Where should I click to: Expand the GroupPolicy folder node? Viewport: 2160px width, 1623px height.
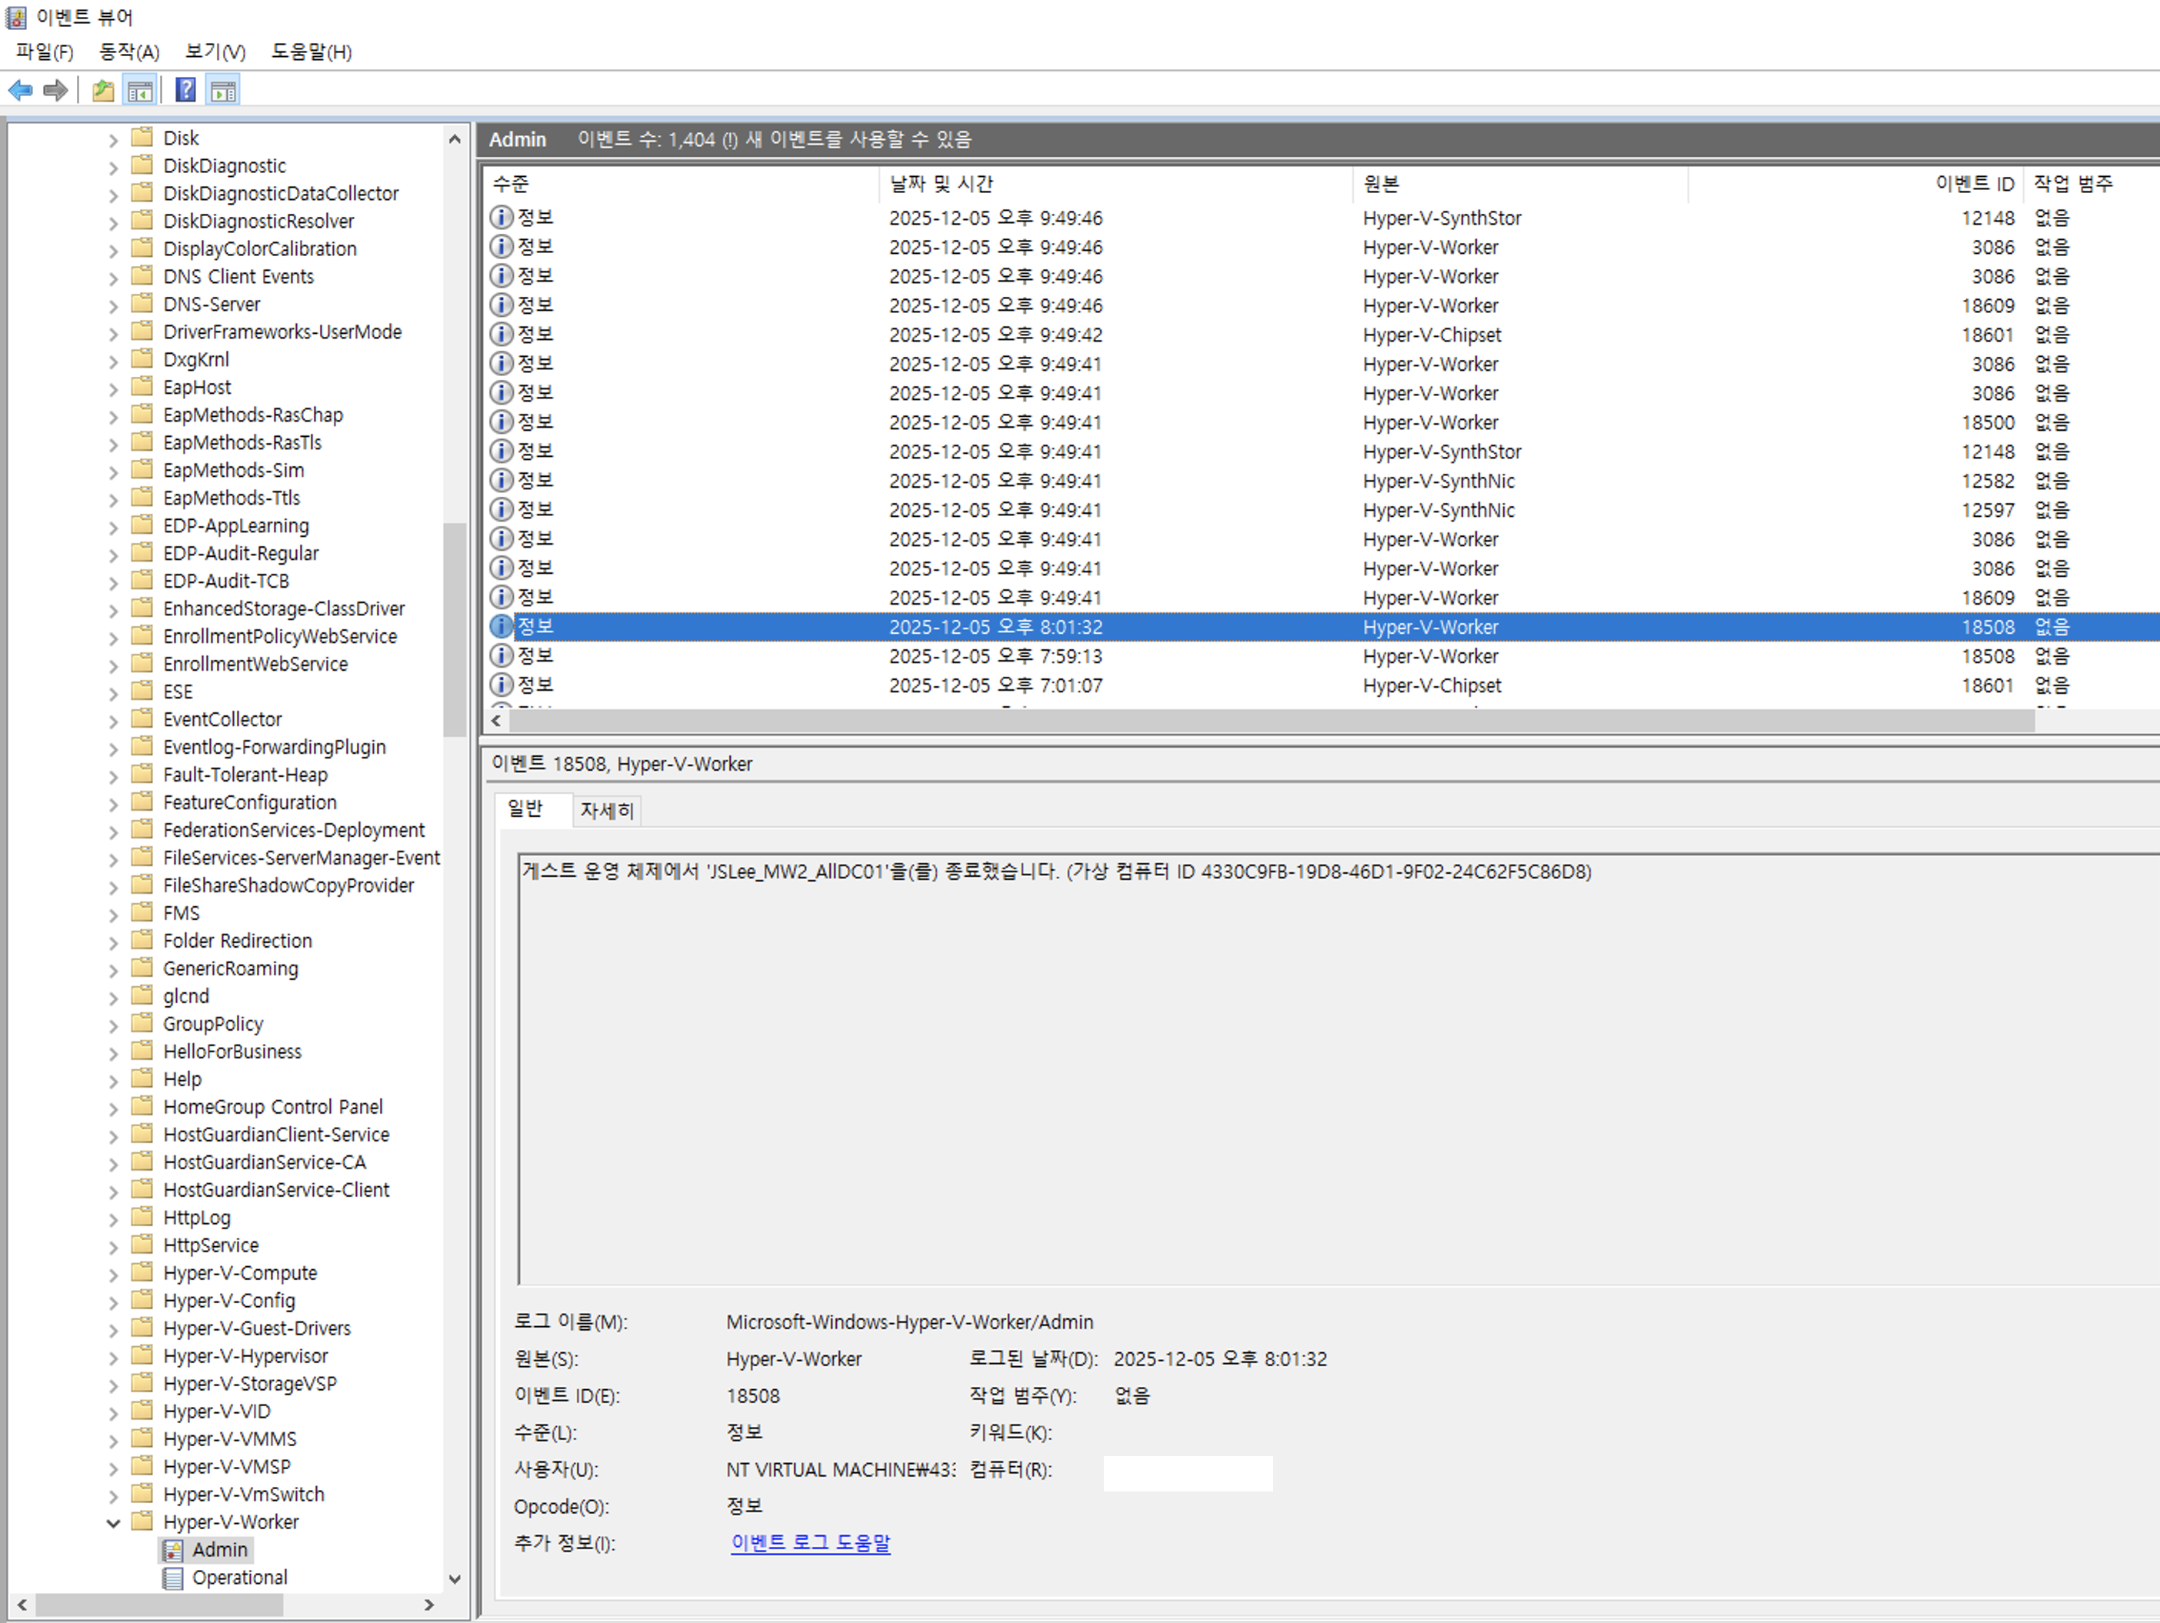[x=113, y=1025]
